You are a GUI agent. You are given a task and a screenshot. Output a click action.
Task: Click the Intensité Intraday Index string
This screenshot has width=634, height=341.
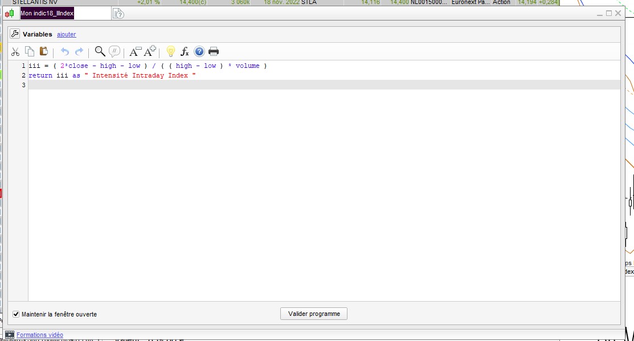click(x=140, y=75)
